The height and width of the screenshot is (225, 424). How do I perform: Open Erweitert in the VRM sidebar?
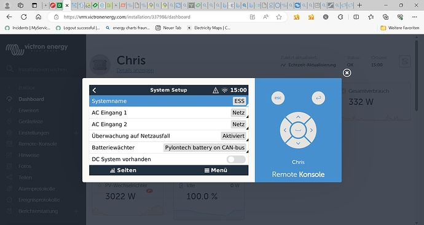point(29,110)
